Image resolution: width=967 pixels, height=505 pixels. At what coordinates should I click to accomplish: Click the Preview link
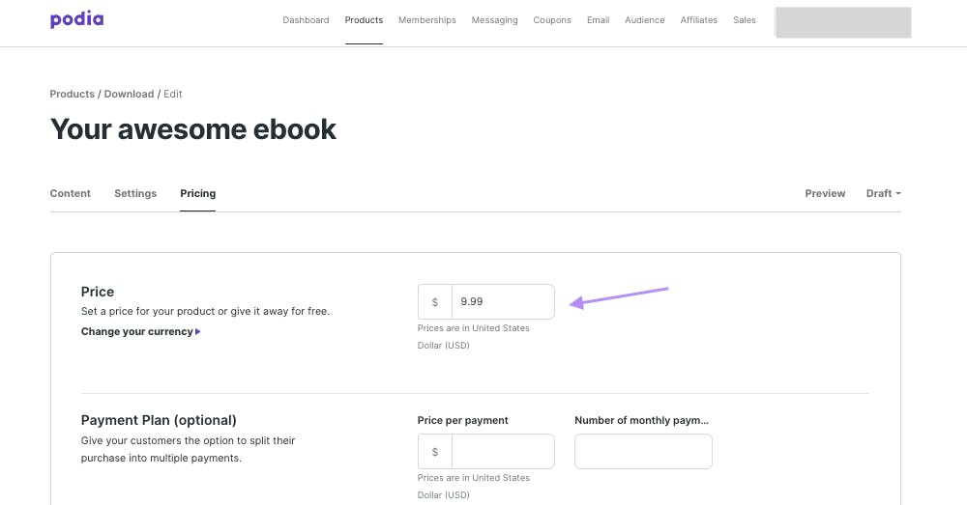pos(825,193)
